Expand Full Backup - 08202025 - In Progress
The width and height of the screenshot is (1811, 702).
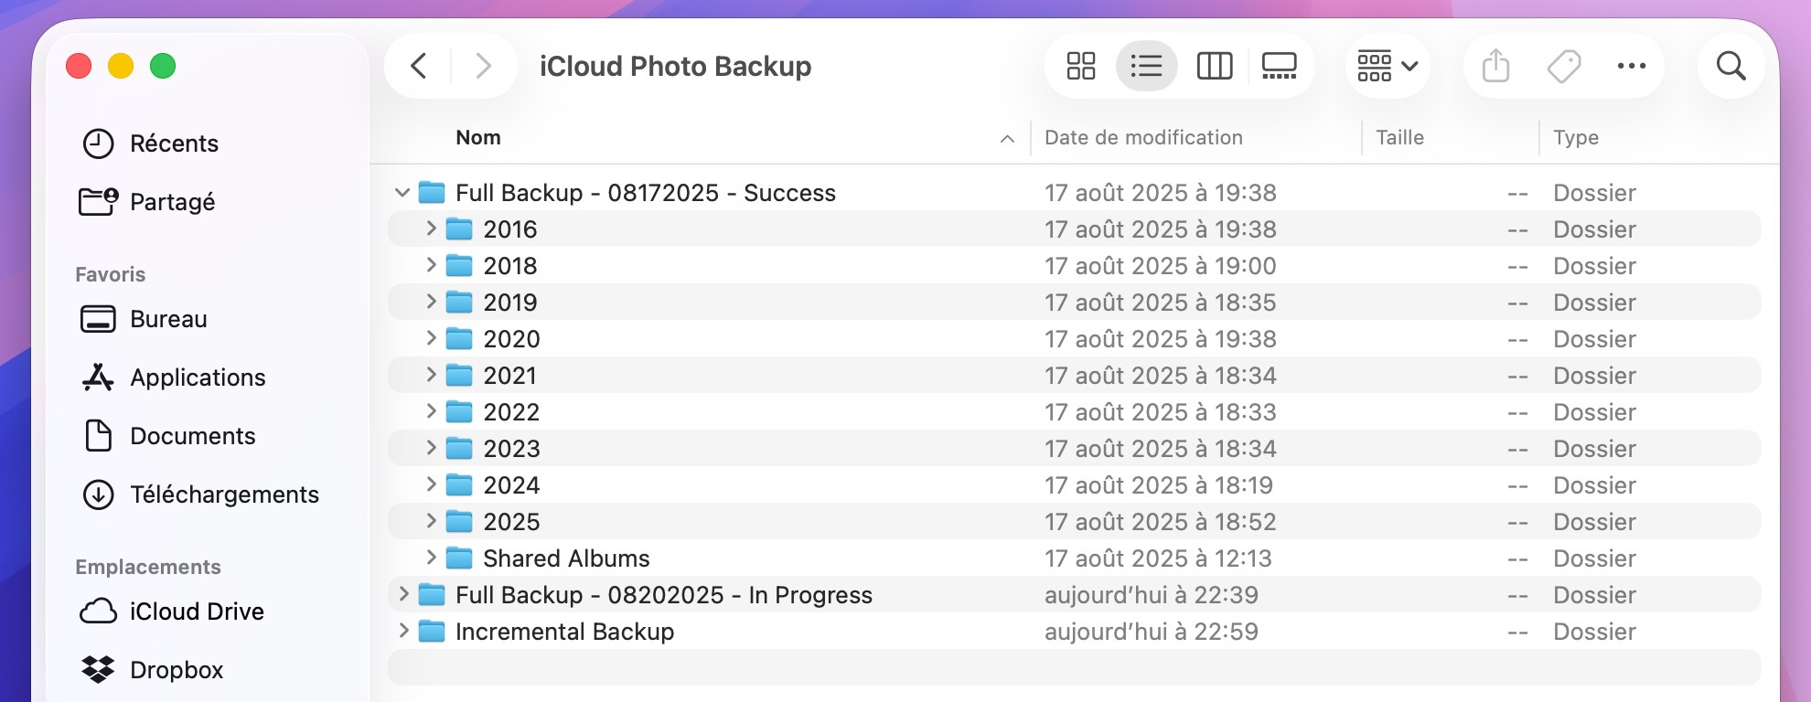coord(403,594)
